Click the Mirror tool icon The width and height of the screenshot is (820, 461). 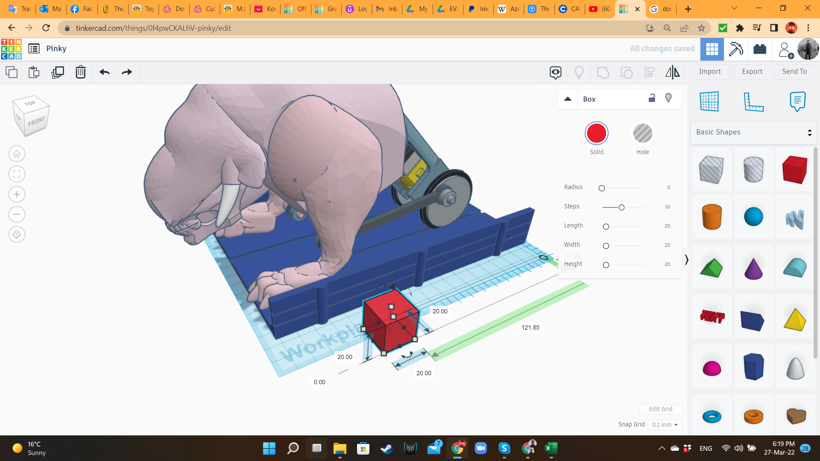(x=672, y=72)
